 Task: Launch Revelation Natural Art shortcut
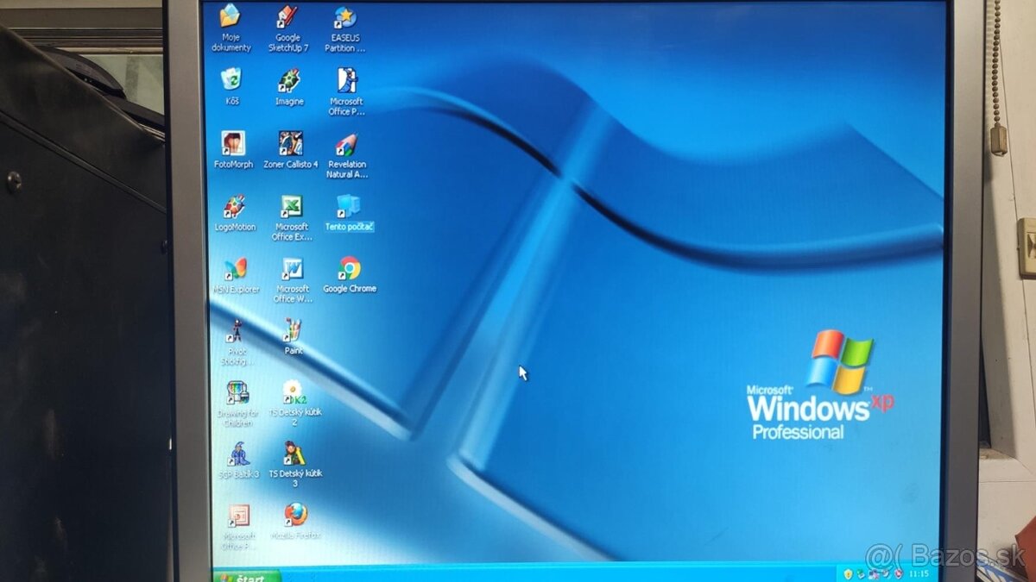coord(347,144)
